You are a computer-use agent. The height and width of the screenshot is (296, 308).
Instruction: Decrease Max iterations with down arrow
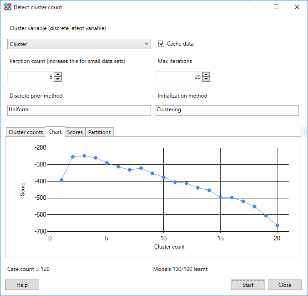pos(206,79)
